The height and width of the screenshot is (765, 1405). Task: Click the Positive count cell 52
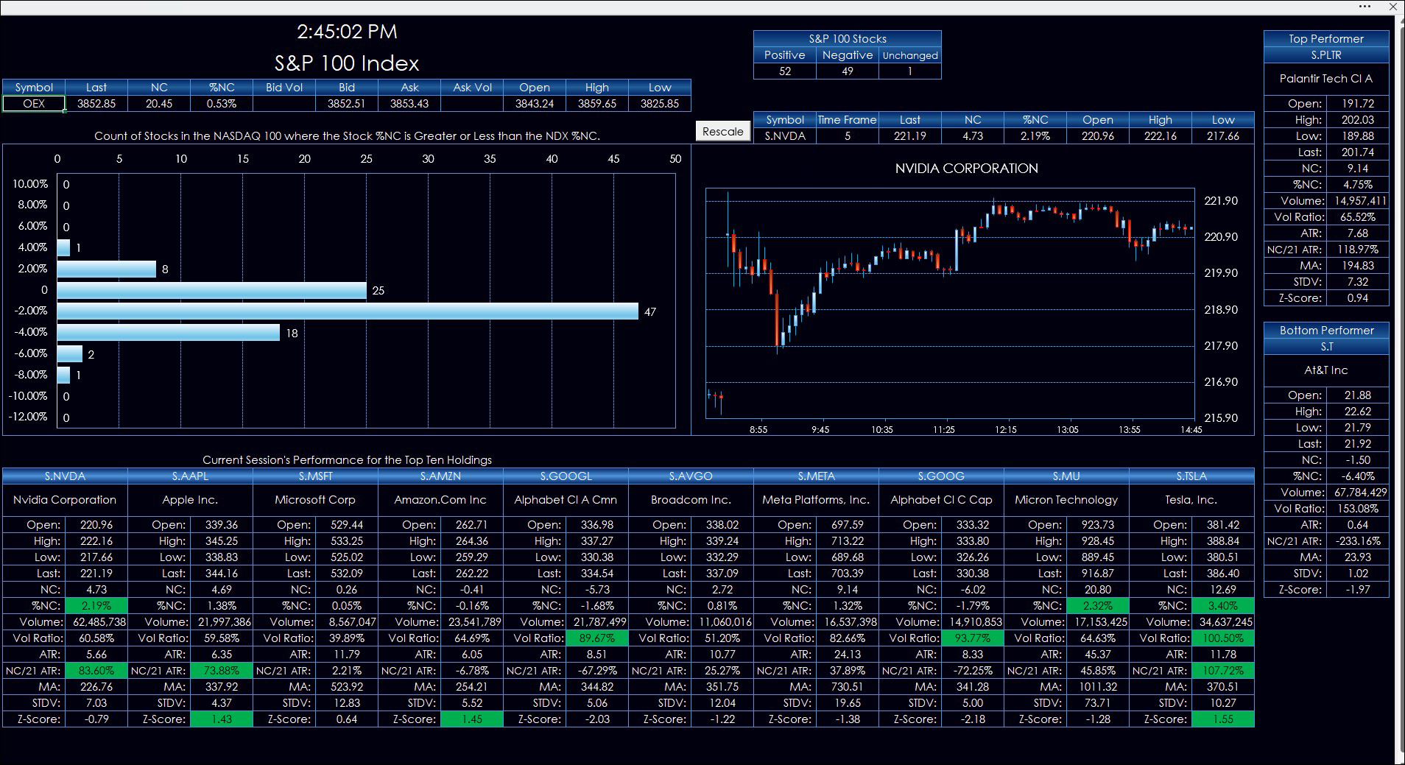pyautogui.click(x=785, y=71)
